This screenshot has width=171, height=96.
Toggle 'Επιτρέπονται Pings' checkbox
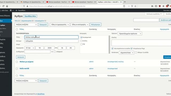click(x=131, y=49)
